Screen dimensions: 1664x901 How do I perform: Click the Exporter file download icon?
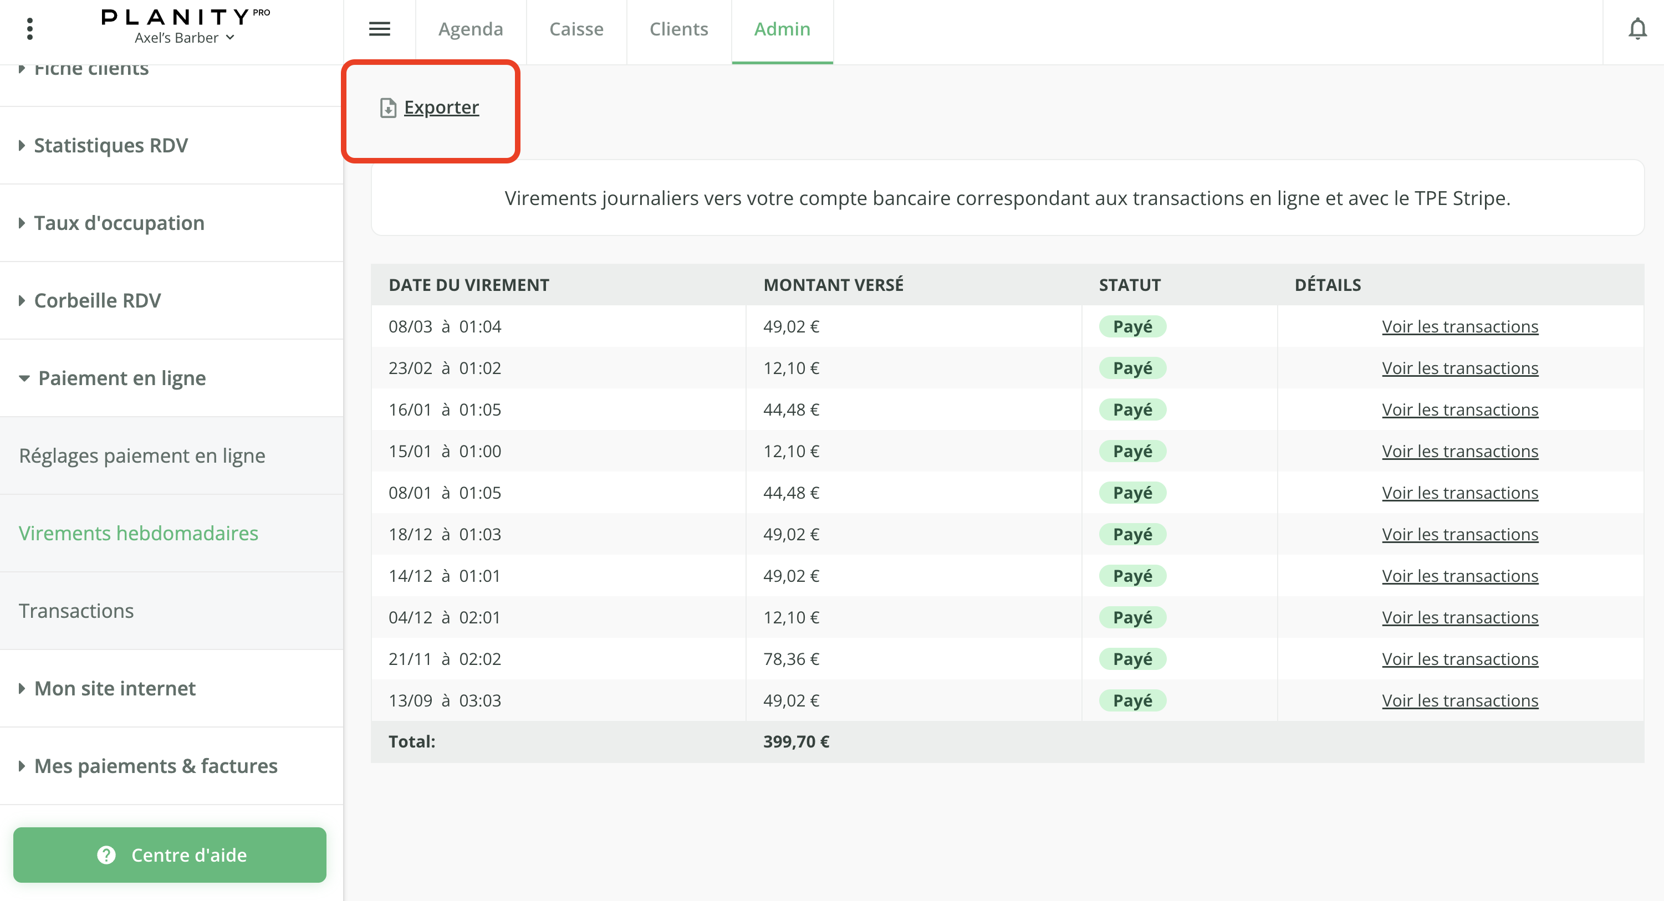387,108
